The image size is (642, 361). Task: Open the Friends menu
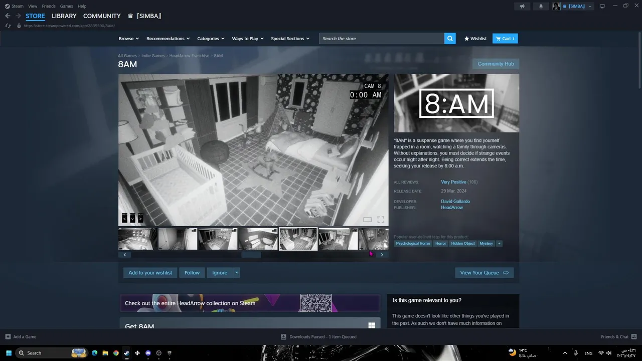[x=49, y=6]
